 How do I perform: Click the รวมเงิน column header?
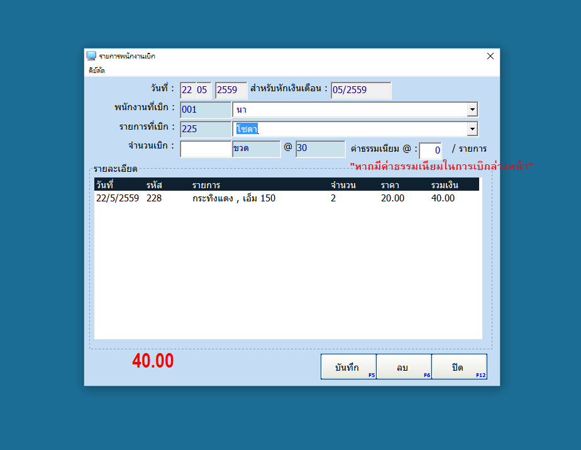click(445, 185)
